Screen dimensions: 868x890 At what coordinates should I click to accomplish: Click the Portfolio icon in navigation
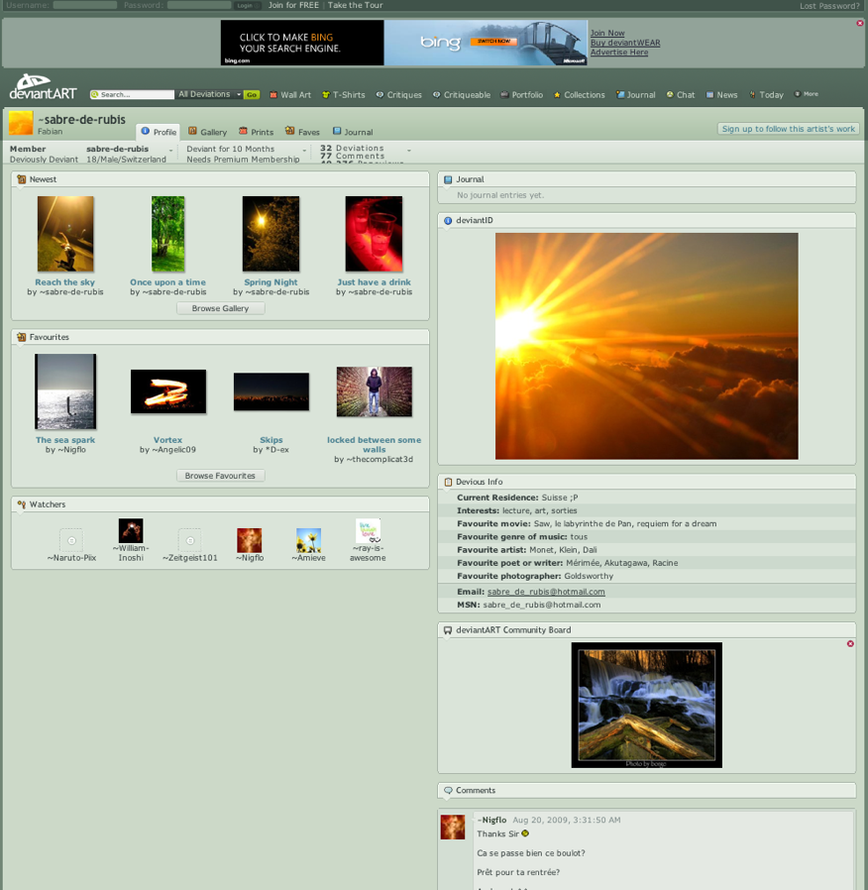click(503, 95)
